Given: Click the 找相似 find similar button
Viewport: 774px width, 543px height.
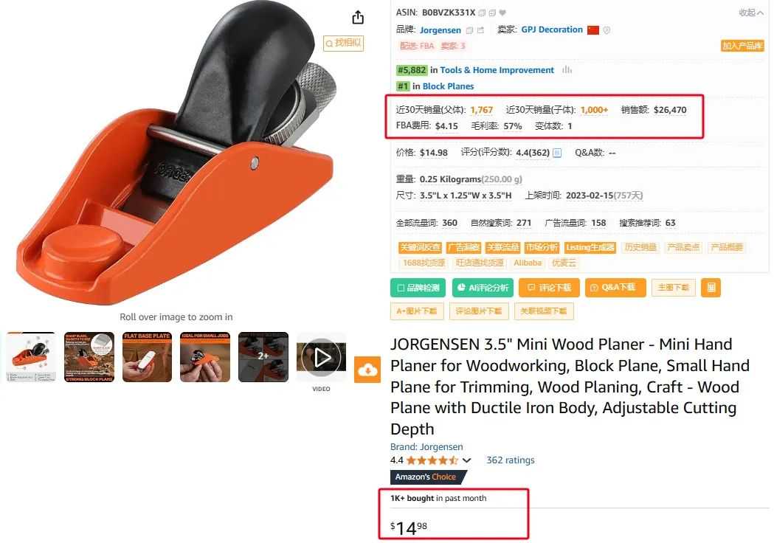Looking at the screenshot, I should click(344, 44).
